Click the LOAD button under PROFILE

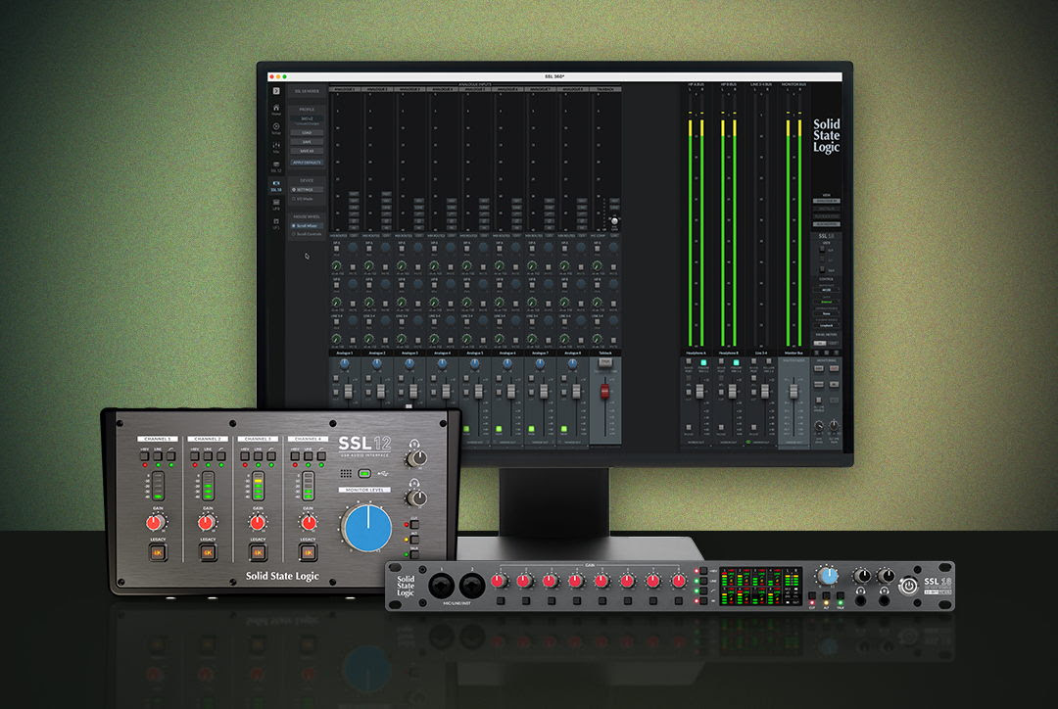point(308,131)
